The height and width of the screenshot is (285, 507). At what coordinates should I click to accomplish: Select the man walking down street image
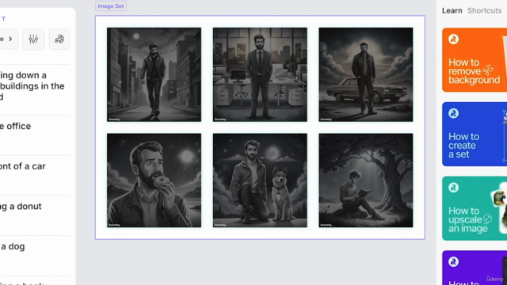pos(154,74)
